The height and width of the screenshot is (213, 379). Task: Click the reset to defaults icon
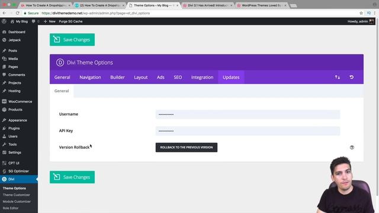(x=351, y=77)
